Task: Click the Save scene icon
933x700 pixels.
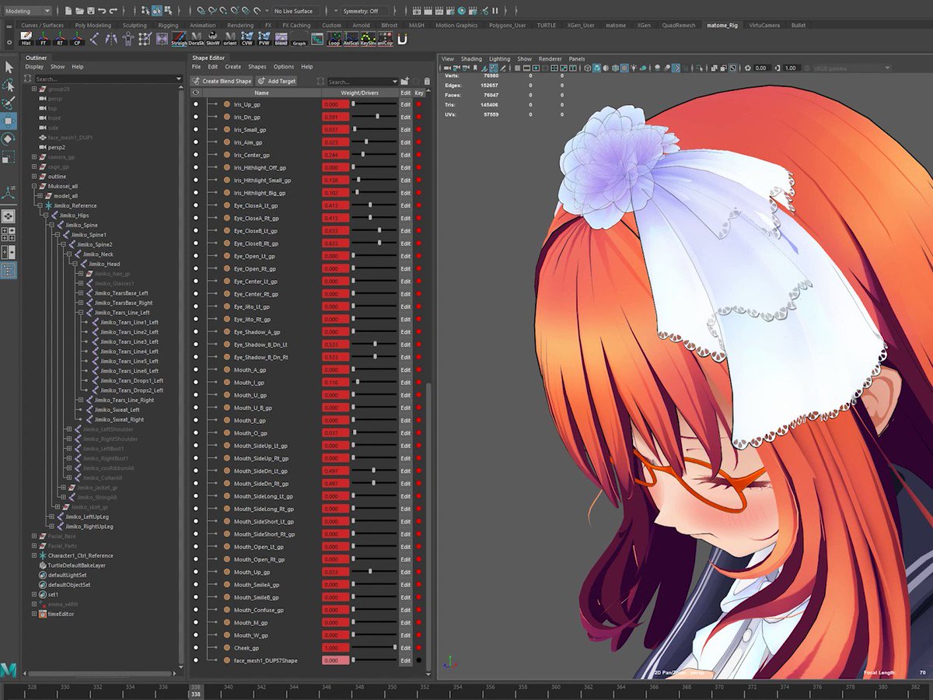Action: pyautogui.click(x=91, y=11)
